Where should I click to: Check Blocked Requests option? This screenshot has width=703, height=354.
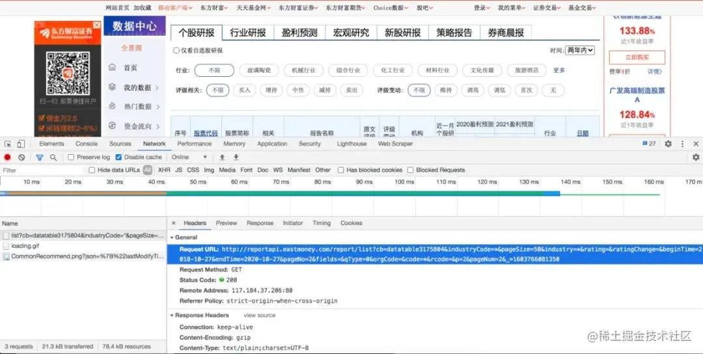pyautogui.click(x=410, y=170)
